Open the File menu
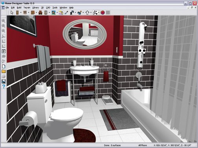 coord(7,8)
